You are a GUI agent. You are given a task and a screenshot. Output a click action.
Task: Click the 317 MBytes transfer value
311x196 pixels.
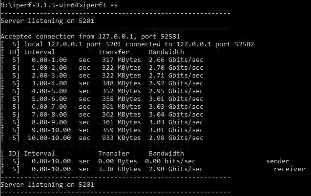tap(122, 60)
